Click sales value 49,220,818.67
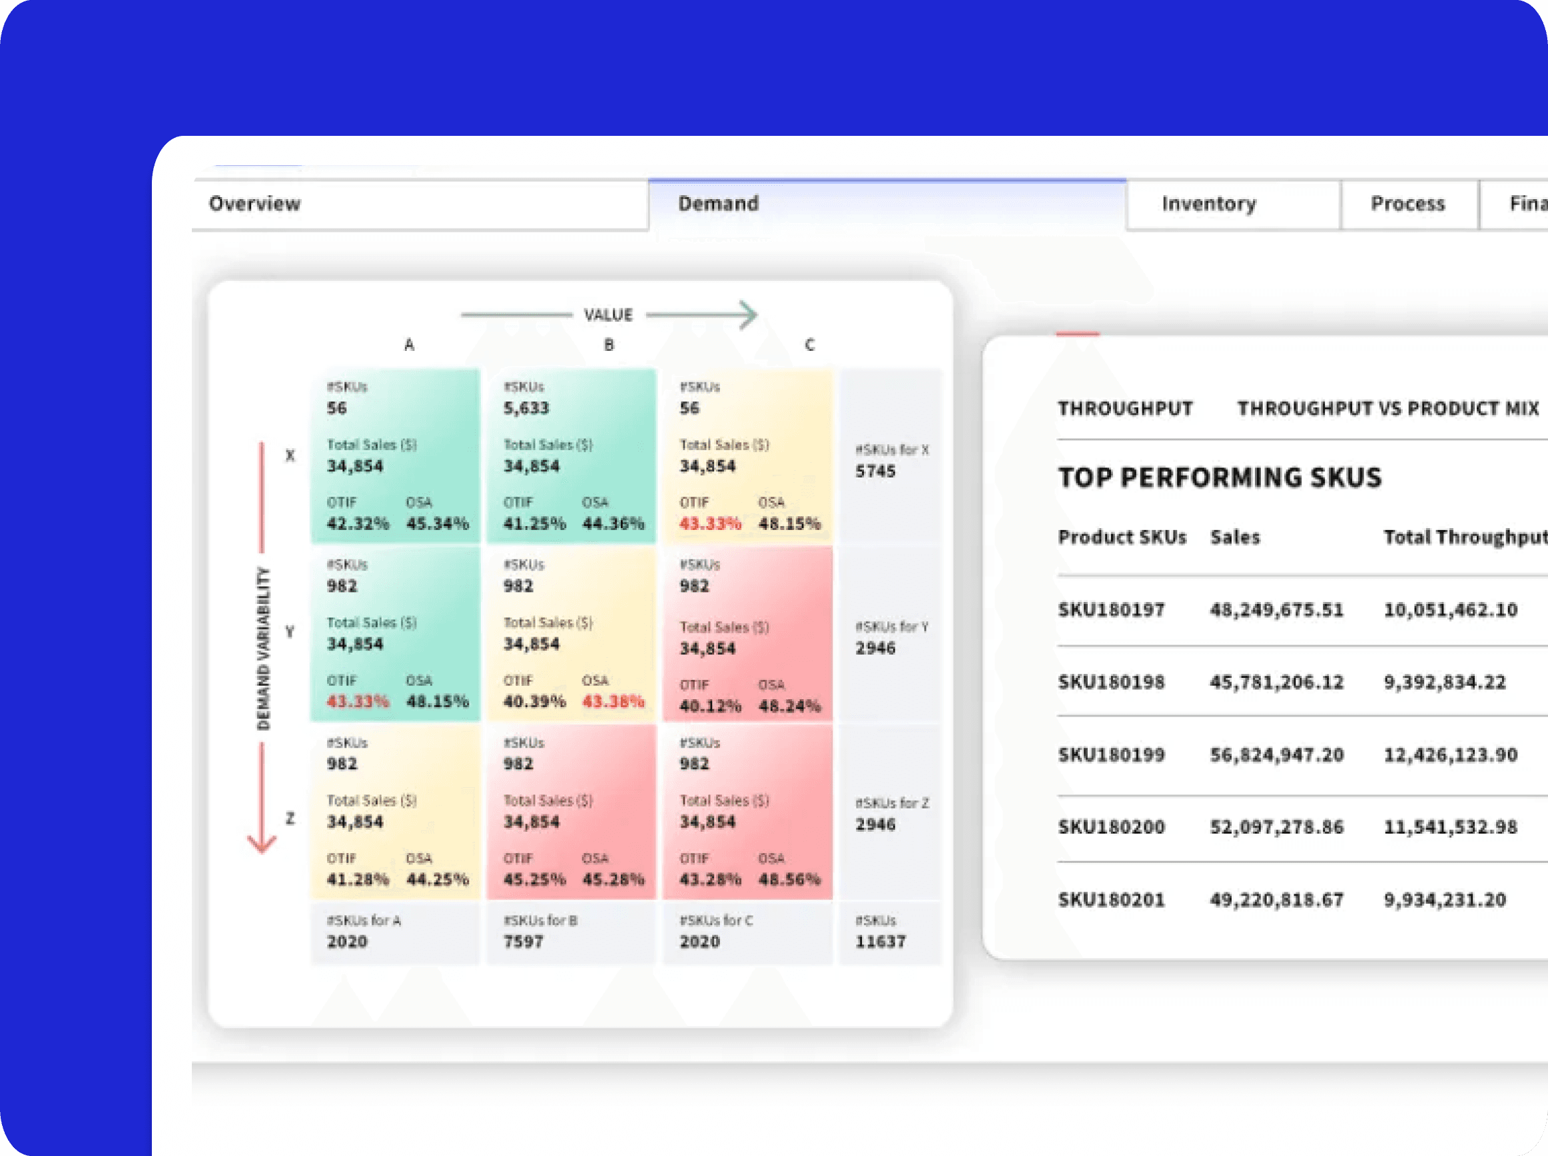This screenshot has height=1156, width=1548. coord(1276,900)
